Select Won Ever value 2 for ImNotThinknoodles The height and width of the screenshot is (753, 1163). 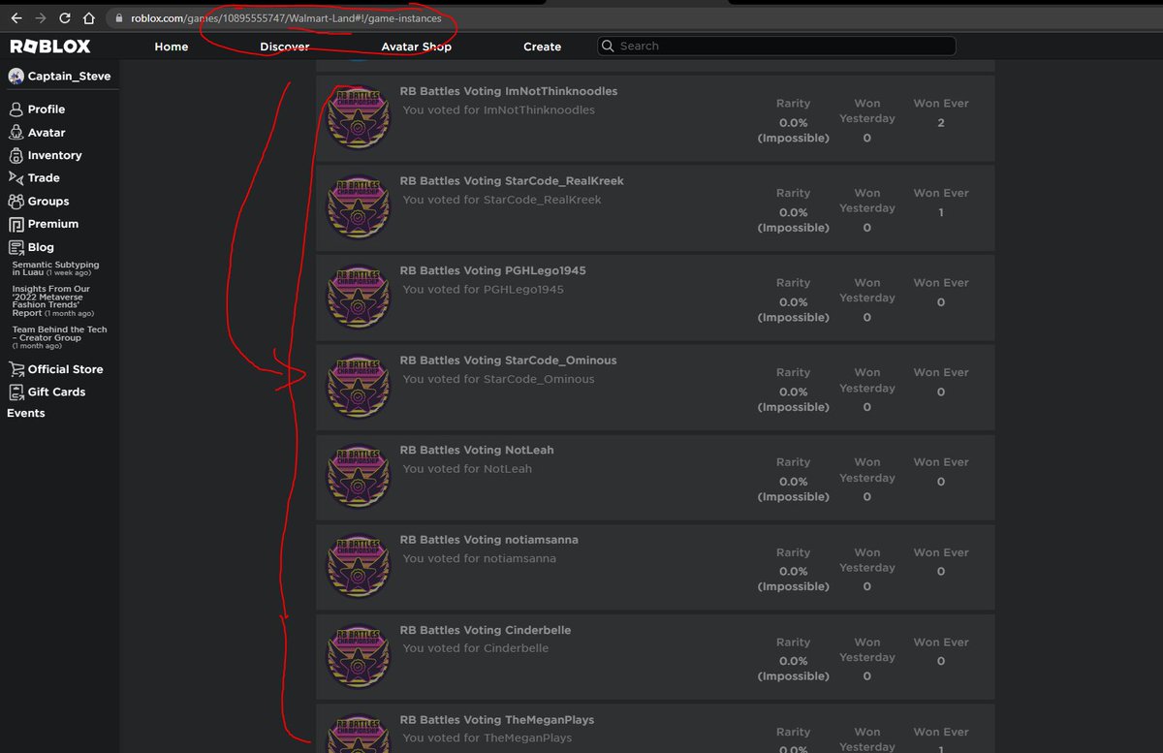941,123
